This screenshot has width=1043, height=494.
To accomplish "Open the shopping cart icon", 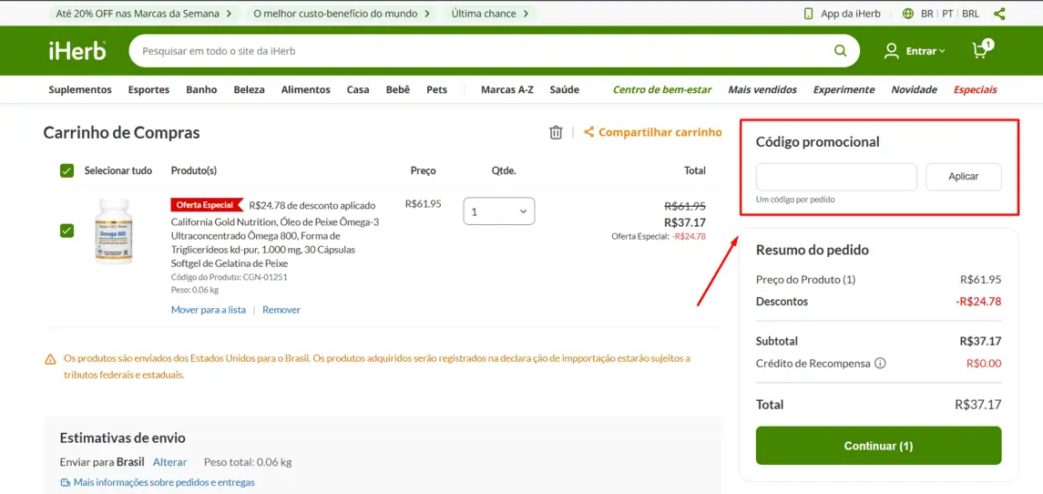I will coord(982,49).
